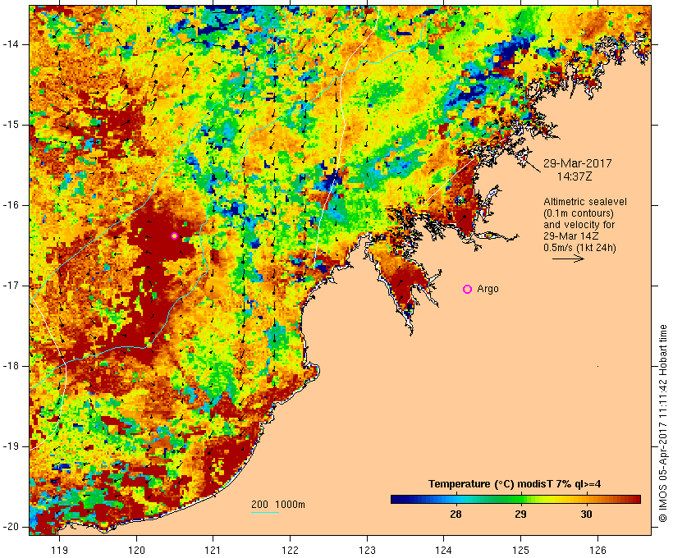Click the colorbar value label 28
Viewport: 673px width, 558px height.
456,514
